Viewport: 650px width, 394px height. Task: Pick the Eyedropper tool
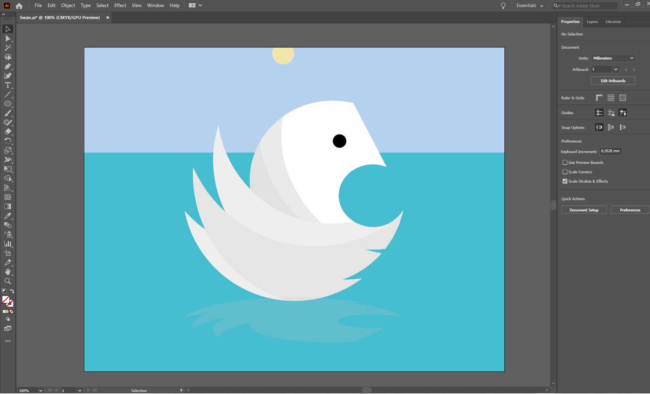click(8, 216)
